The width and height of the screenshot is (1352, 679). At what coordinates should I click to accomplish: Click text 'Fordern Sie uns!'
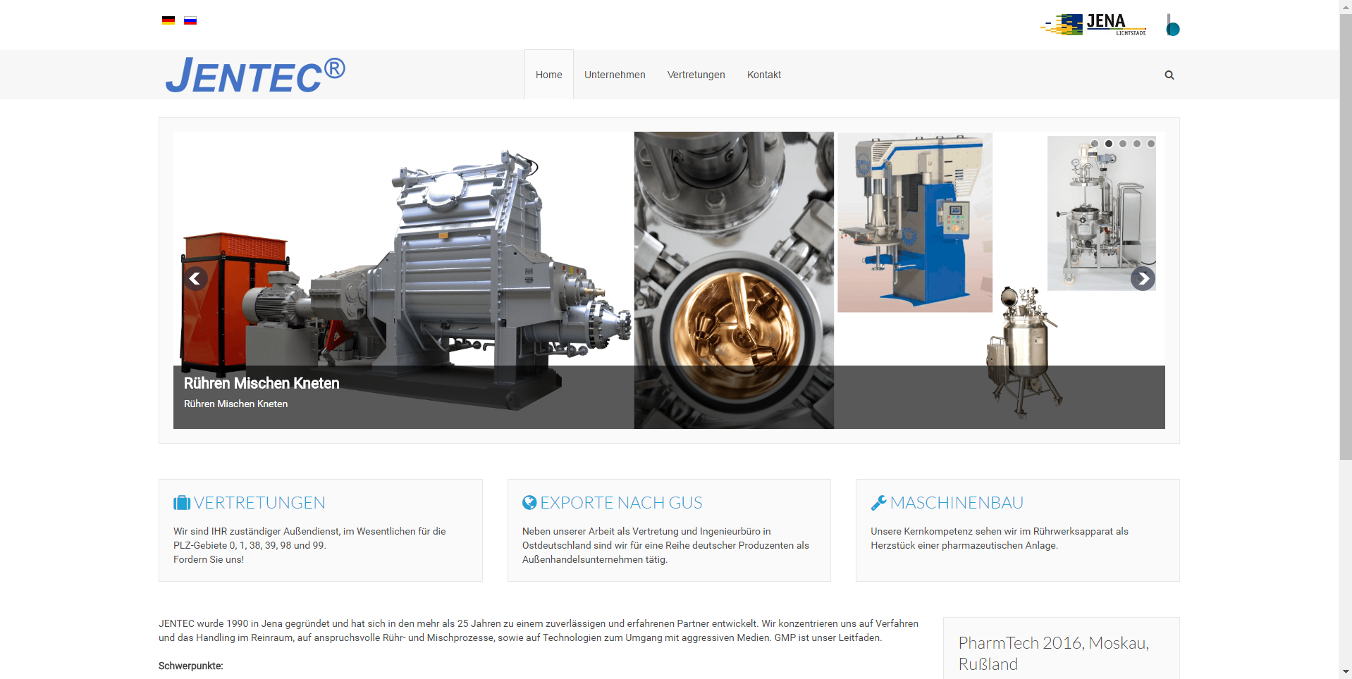[209, 559]
